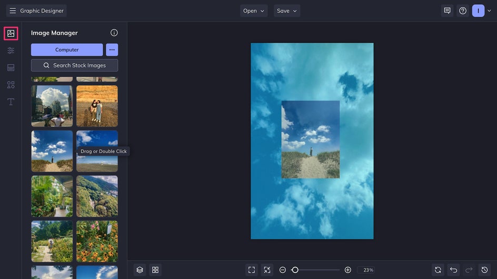Open the history clock icon

(x=485, y=270)
